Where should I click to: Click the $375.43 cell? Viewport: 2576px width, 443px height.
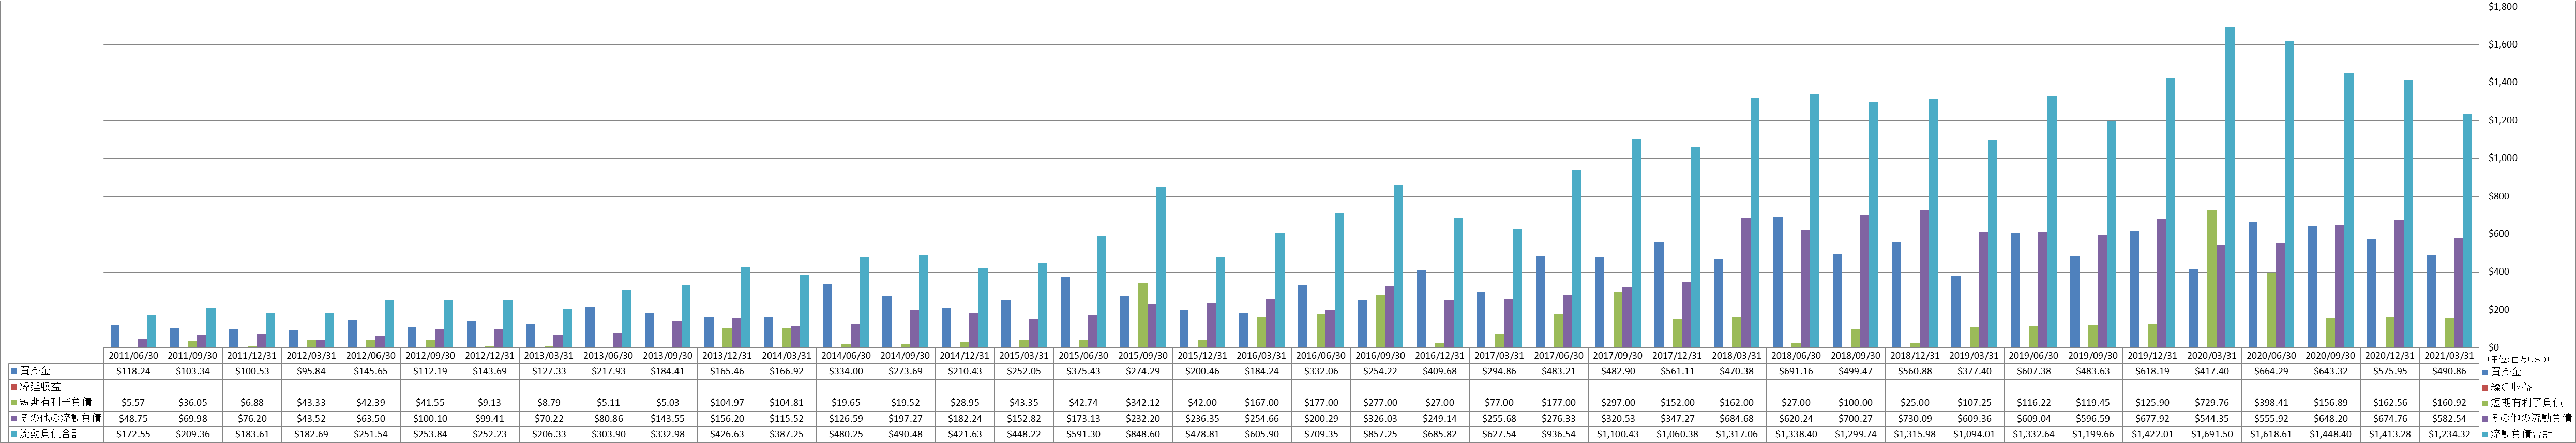(1084, 371)
